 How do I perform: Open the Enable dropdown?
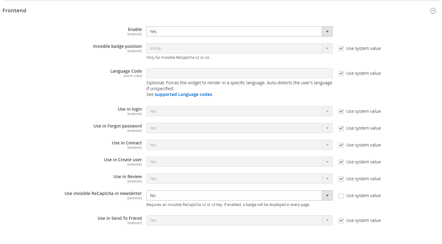pos(239,32)
